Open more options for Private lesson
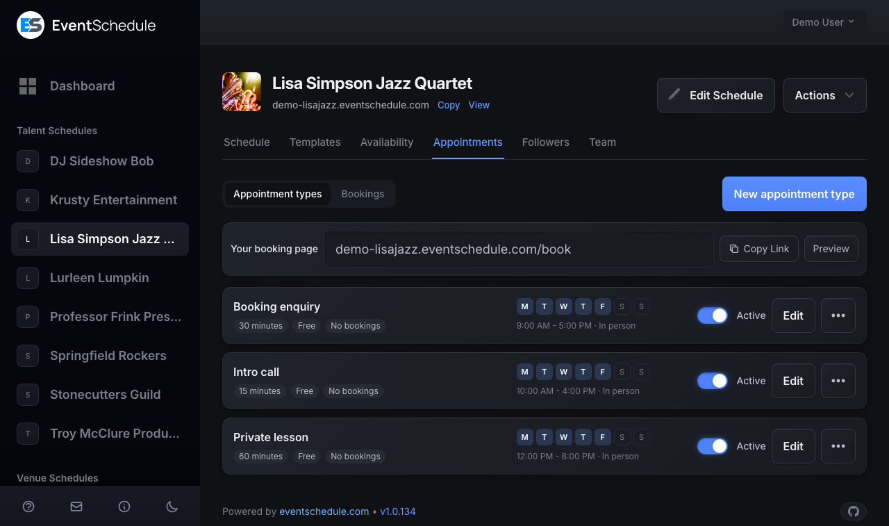This screenshot has height=526, width=889. coord(838,446)
